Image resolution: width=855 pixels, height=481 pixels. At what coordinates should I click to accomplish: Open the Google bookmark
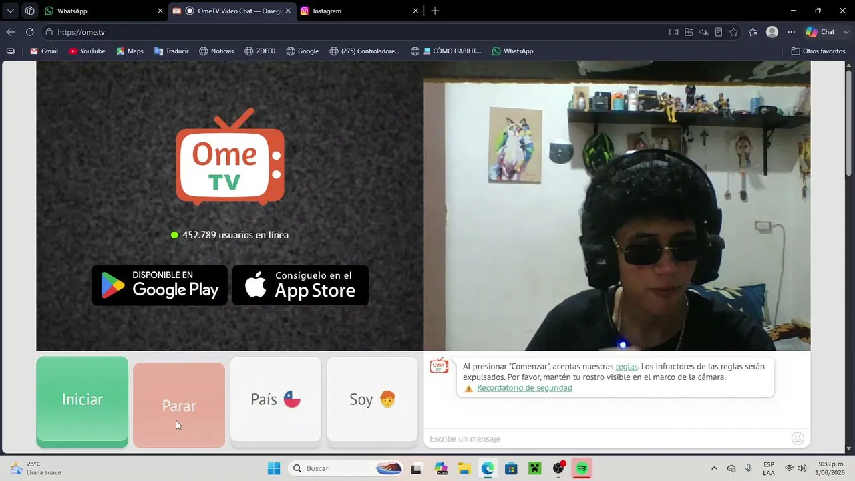click(302, 51)
